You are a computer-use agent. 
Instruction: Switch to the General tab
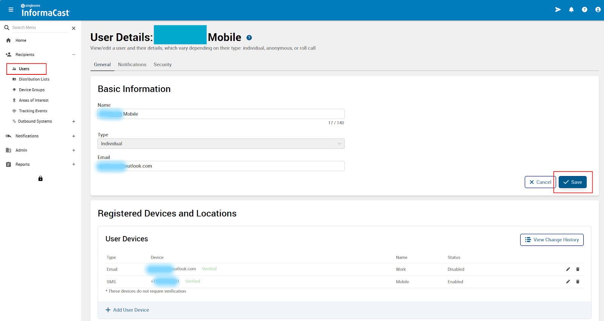[x=102, y=65]
